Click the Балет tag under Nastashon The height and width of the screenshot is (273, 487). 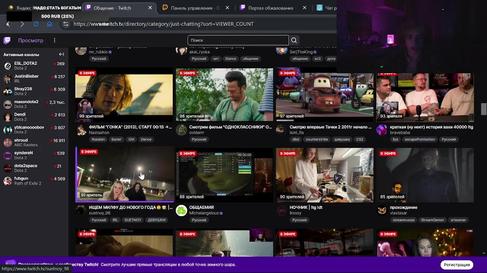(x=116, y=140)
